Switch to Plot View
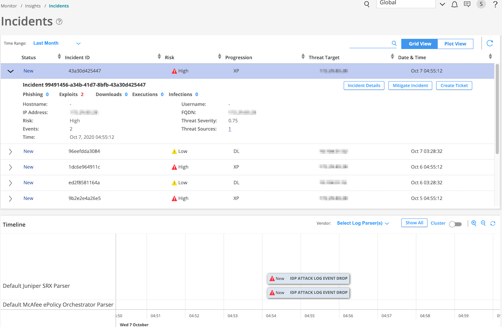 tap(455, 44)
